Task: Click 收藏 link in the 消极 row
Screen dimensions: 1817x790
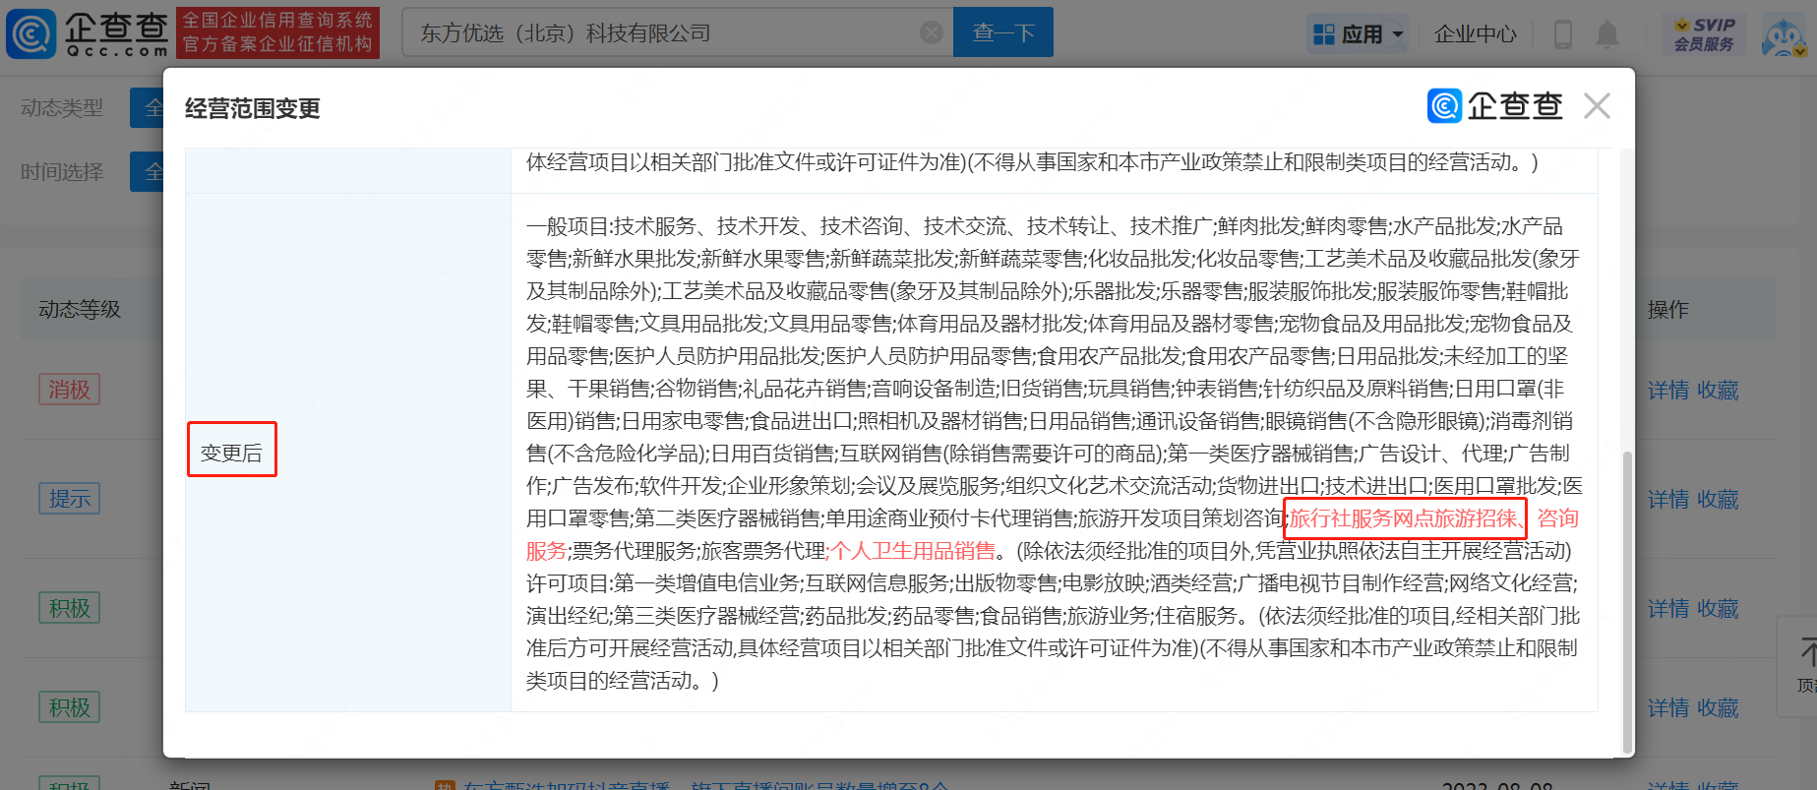Action: tap(1718, 391)
